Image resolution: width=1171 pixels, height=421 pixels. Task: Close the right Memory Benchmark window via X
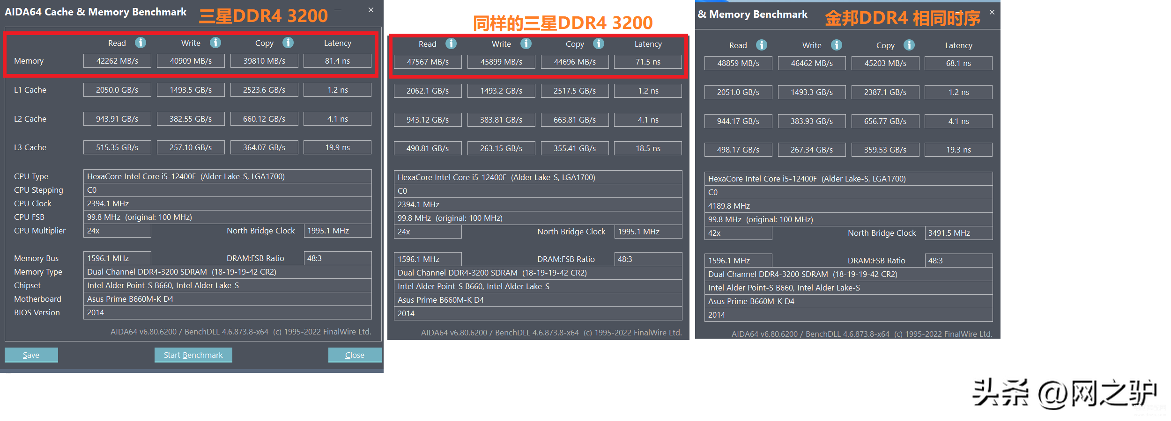point(992,12)
